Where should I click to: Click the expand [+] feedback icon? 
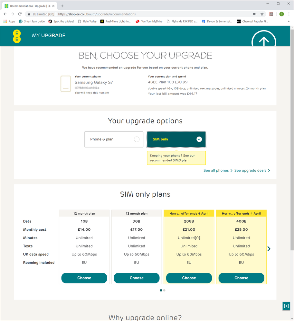tap(286, 306)
